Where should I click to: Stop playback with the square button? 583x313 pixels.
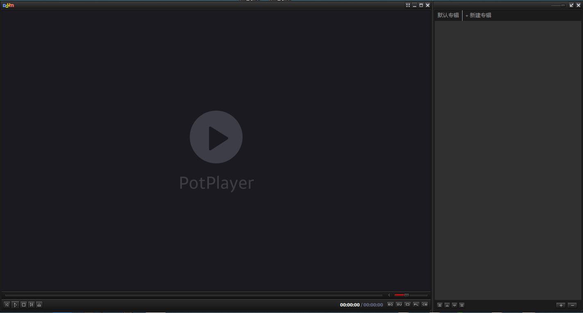[23, 304]
